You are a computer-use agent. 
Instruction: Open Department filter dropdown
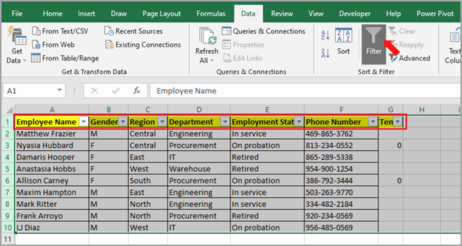[225, 122]
